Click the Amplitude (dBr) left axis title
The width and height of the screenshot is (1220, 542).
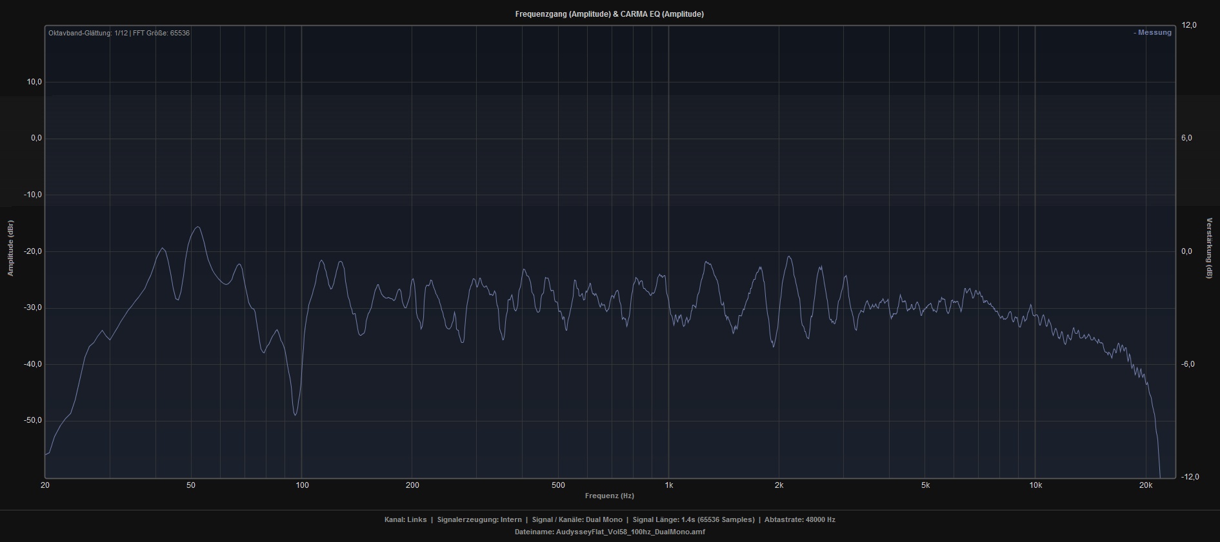[10, 248]
